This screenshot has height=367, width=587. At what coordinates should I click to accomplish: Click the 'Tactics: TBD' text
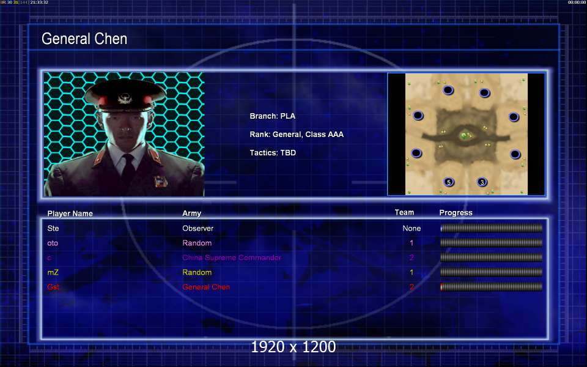(x=273, y=153)
